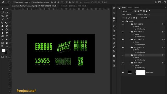Switch to the street text effect document tab
The height and width of the screenshot is (94, 167).
coord(35,6)
